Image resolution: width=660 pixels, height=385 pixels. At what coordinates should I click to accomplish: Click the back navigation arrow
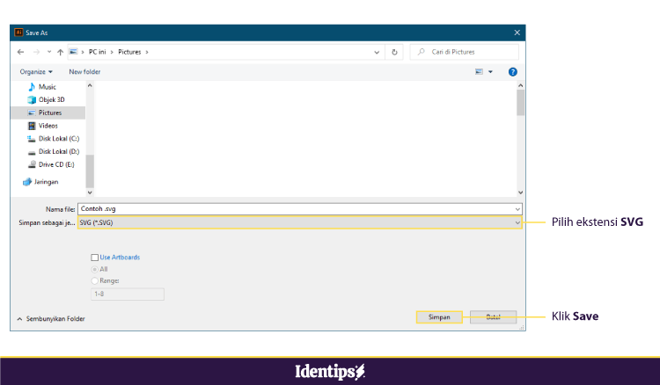click(21, 52)
